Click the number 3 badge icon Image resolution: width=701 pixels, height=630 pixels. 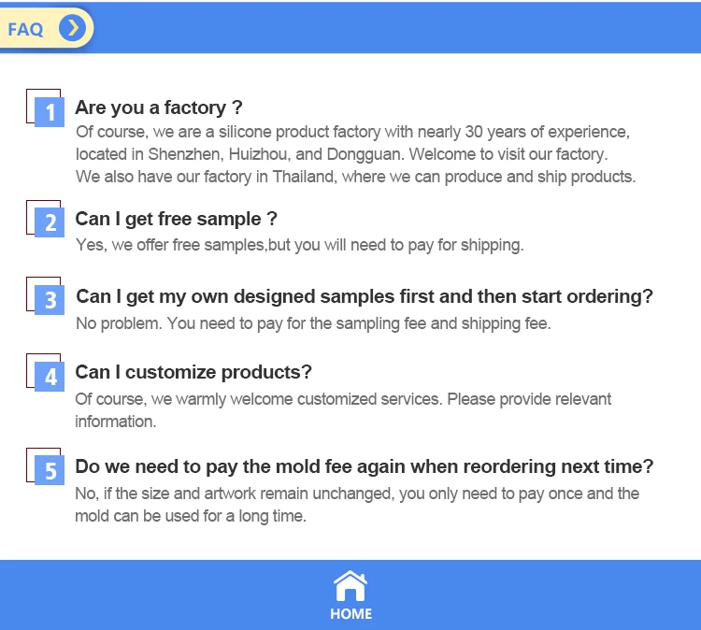[50, 300]
